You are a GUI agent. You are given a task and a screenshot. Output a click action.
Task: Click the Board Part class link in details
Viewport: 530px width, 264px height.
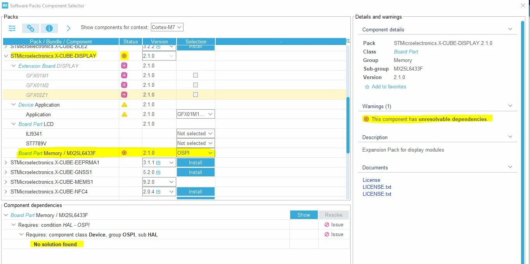(406, 52)
